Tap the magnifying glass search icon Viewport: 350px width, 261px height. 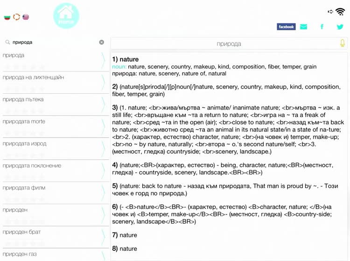[7, 42]
